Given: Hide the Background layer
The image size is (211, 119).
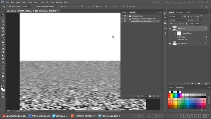Looking at the screenshot, I should (170, 43).
